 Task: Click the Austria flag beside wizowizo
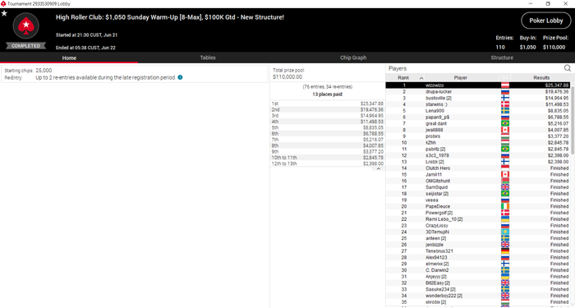click(x=505, y=85)
